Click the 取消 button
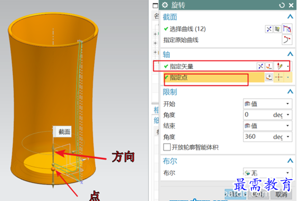Image resolution: width=297 pixels, height=201 pixels. pos(281,194)
